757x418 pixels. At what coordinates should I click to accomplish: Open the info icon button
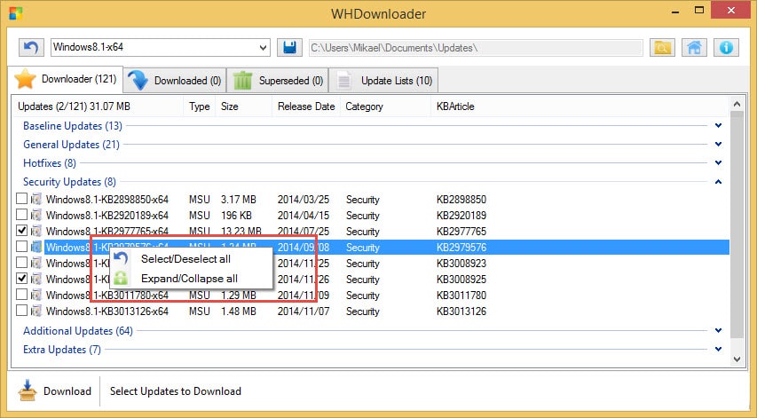click(x=726, y=48)
